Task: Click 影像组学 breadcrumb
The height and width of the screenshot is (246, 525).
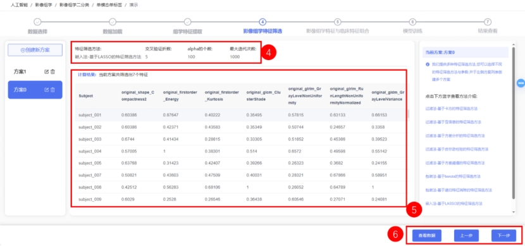Action: (x=43, y=5)
